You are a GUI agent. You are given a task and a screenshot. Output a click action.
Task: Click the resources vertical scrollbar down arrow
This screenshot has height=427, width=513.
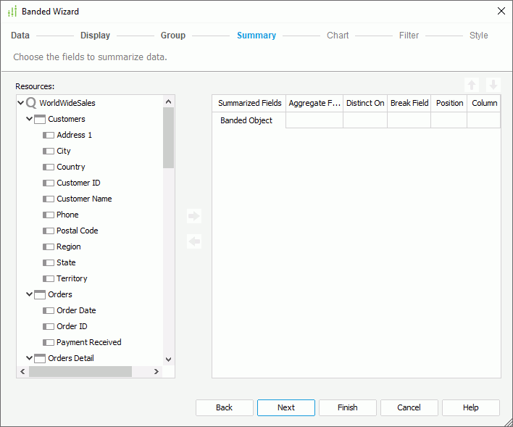pyautogui.click(x=168, y=359)
